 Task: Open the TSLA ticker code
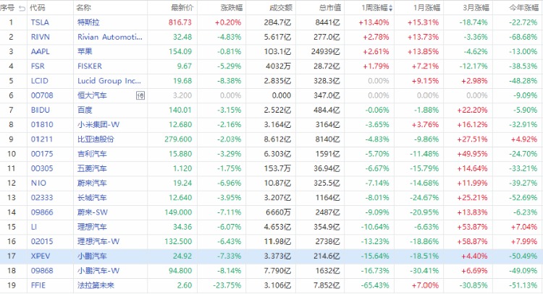tap(40, 22)
